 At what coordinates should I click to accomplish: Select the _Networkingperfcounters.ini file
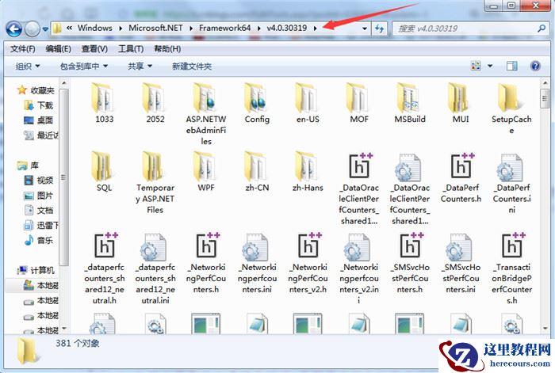[x=257, y=264]
